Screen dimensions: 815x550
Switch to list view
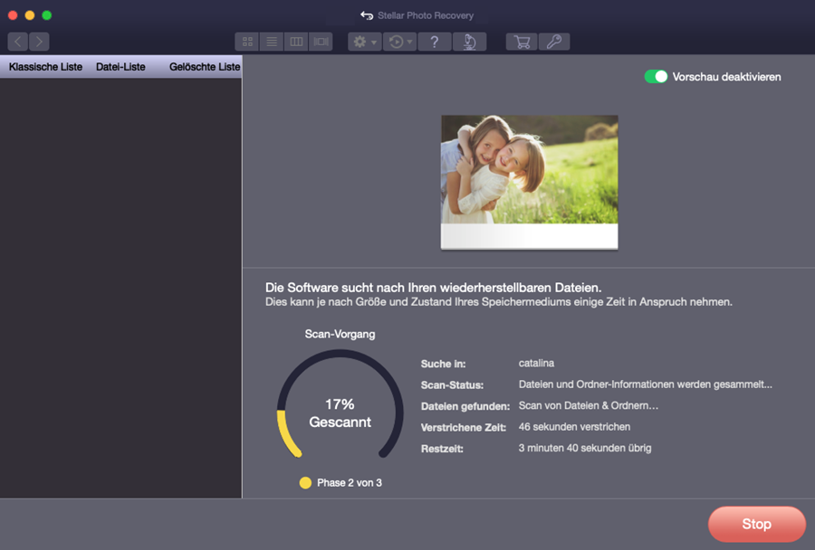272,42
